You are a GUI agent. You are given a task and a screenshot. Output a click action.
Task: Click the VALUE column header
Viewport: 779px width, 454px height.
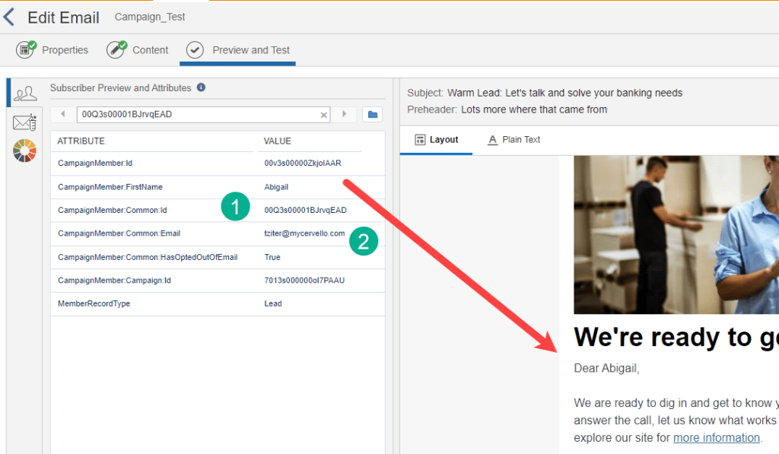click(x=277, y=141)
